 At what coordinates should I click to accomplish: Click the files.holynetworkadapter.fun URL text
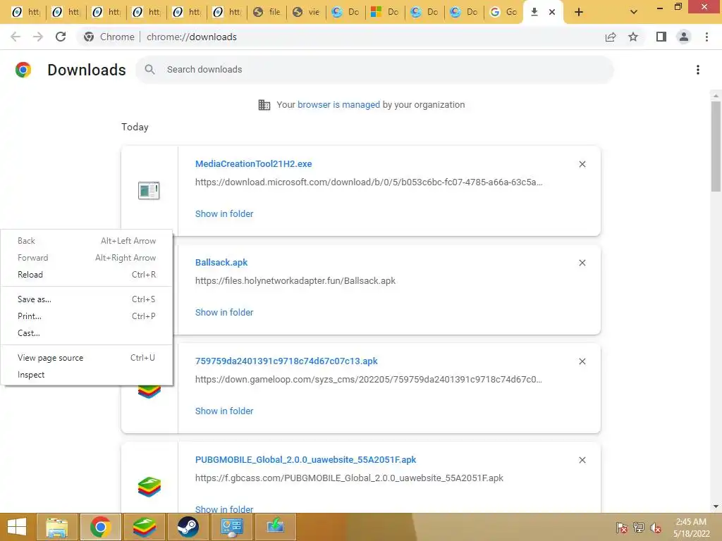[295, 281]
